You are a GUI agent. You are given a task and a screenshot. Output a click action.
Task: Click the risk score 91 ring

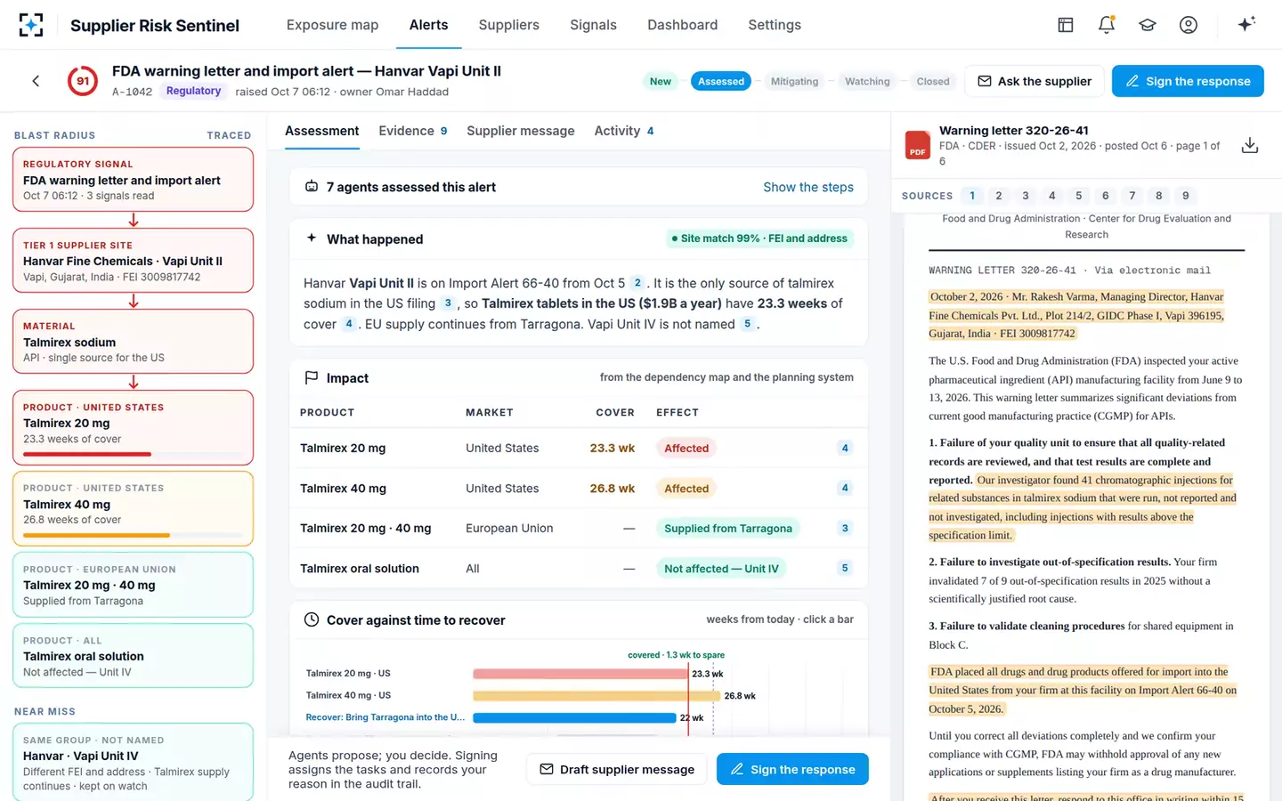tap(83, 81)
